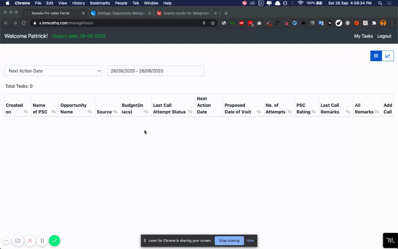The height and width of the screenshot is (249, 398).
Task: Switch to table view icon
Action: tap(376, 56)
